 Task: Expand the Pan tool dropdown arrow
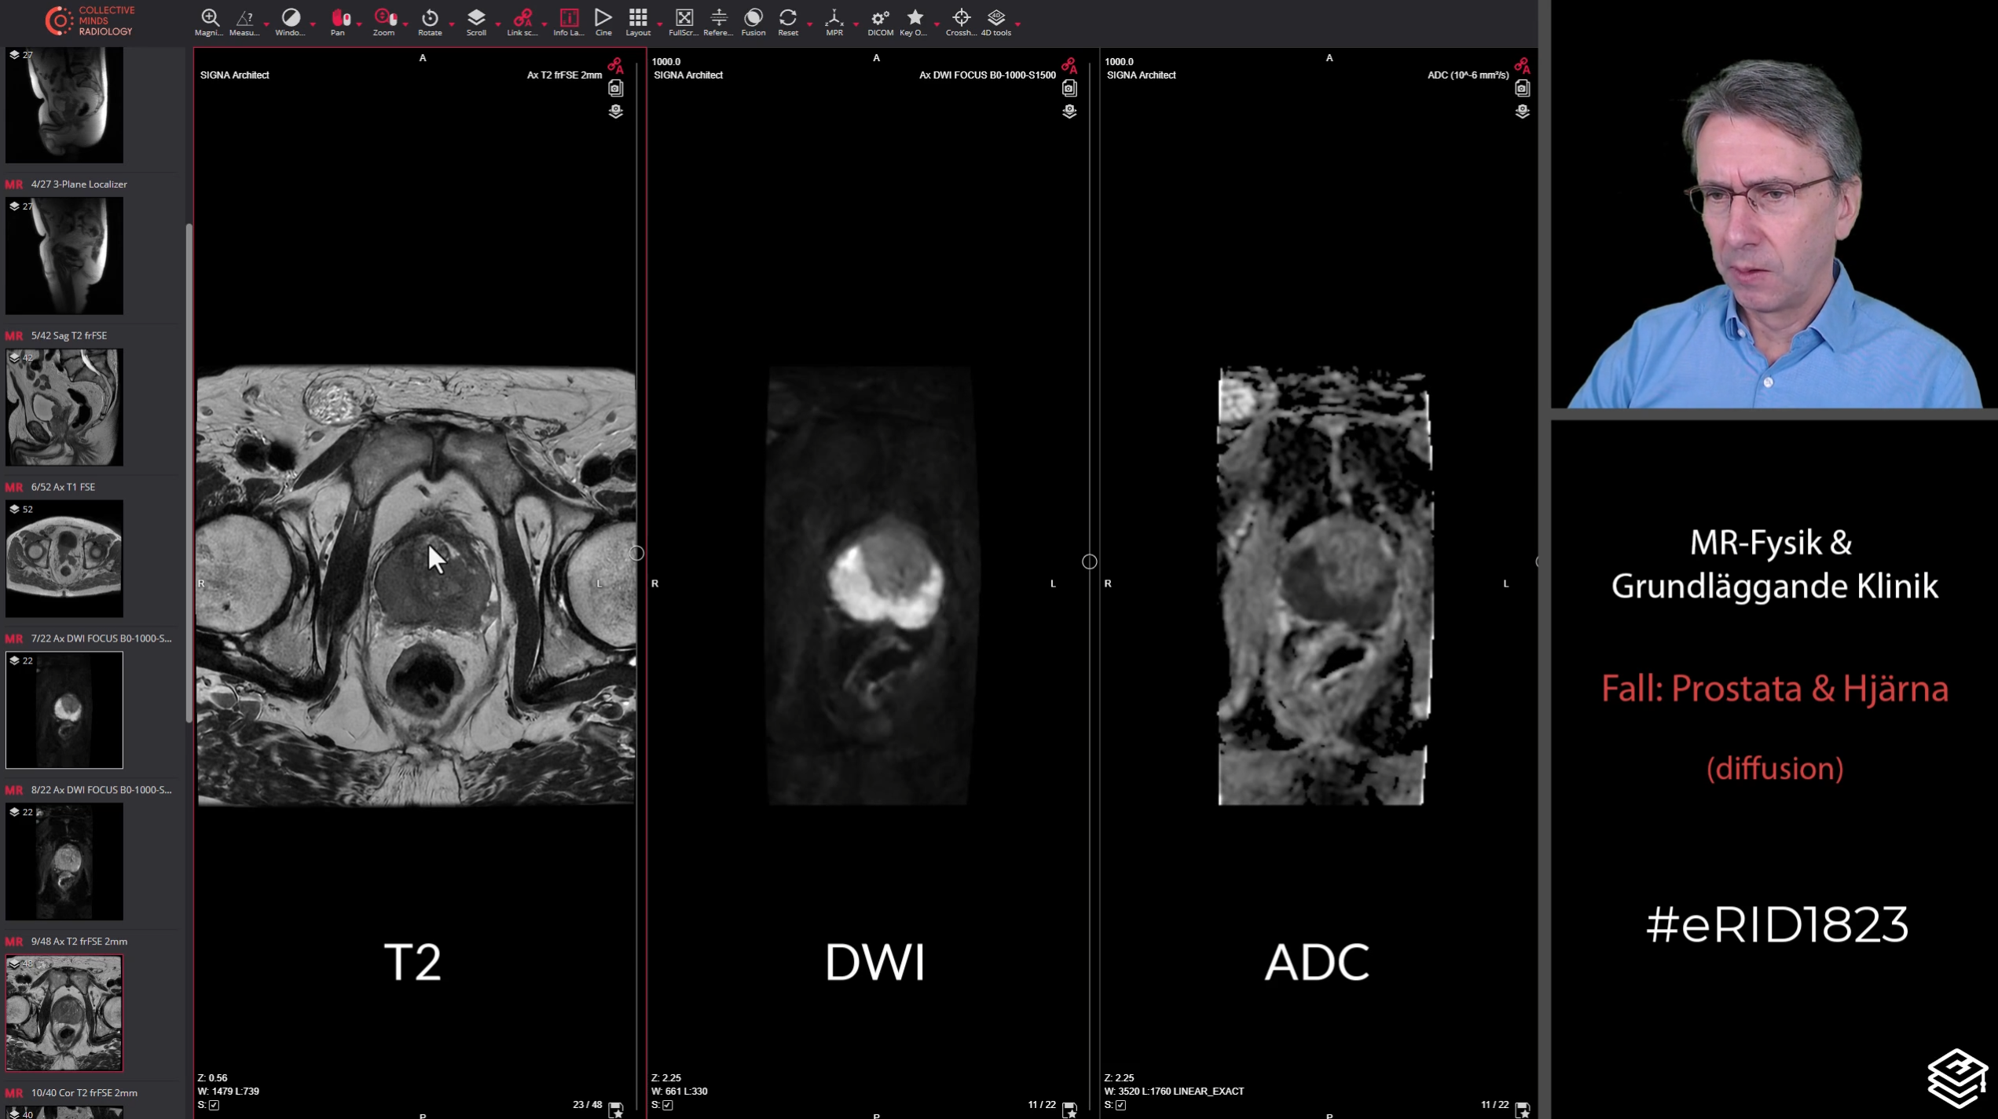point(359,24)
